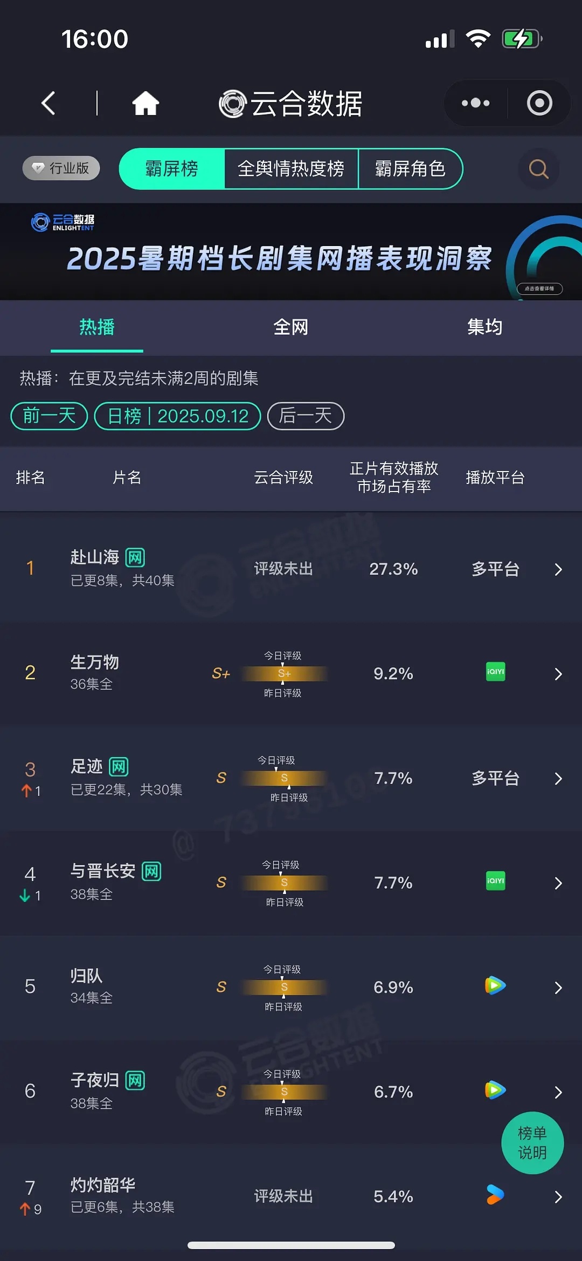
Task: Open date picker 日榜 | 2025.09.12
Action: [x=178, y=416]
